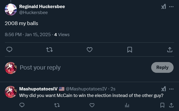Reply to the '2008 my balls' post
Image resolution: width=179 pixels, height=111 pixels.
9,50
